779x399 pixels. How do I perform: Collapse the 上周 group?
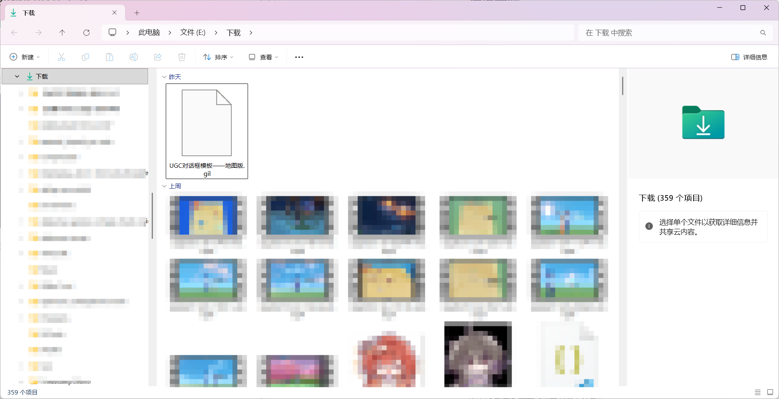pyautogui.click(x=164, y=186)
